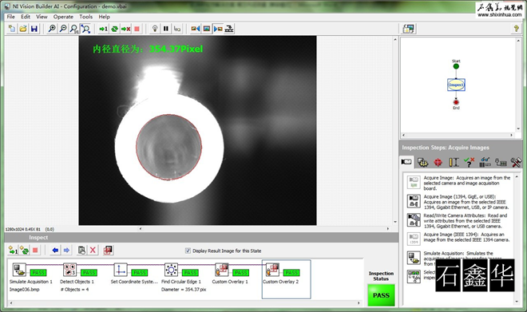Select the Use Additional Tools hammer tab
This screenshot has height=312, width=527.
(516, 162)
